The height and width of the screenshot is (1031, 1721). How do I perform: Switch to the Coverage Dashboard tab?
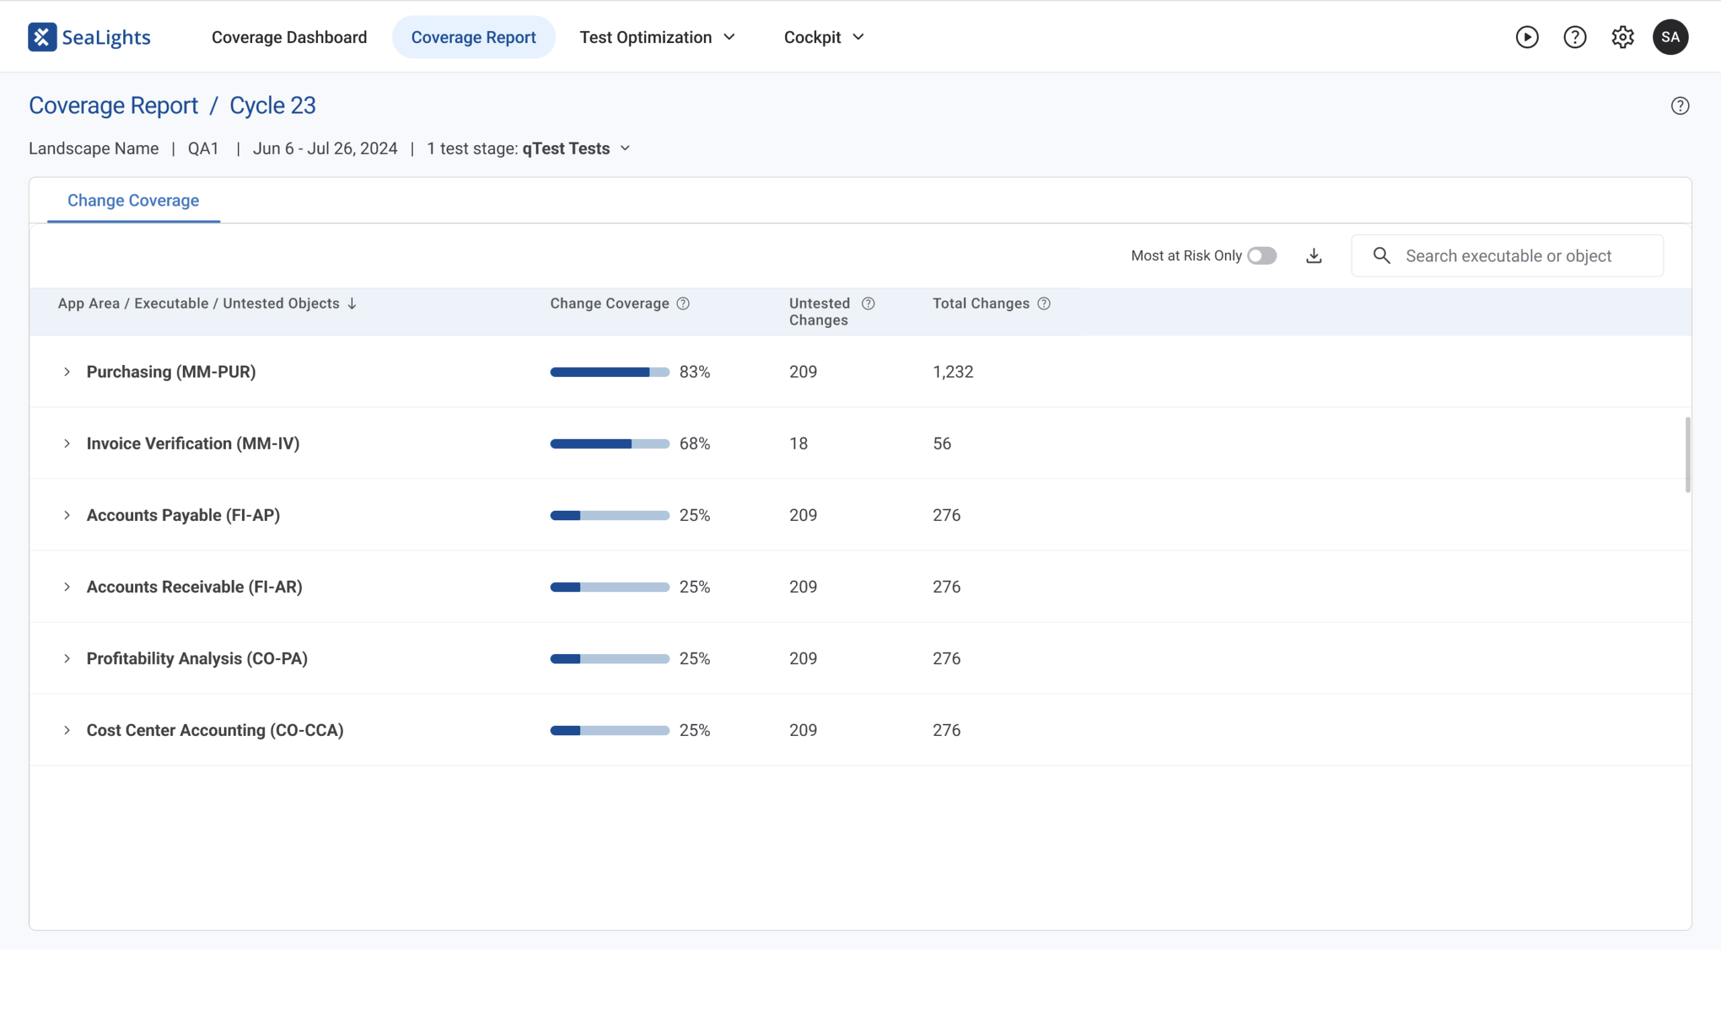(289, 37)
